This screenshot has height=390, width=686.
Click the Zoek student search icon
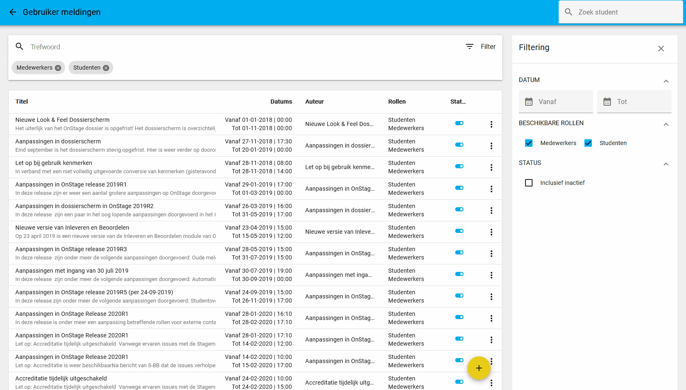click(569, 12)
